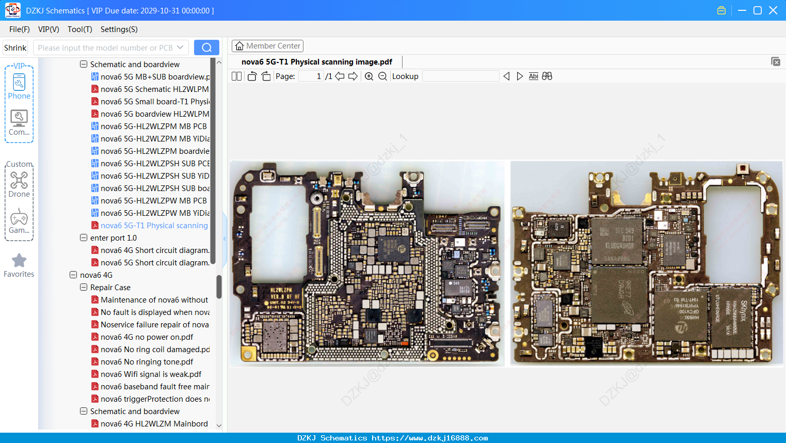Open the Game console category icon
Screen dimensions: 786x443
coord(19,221)
